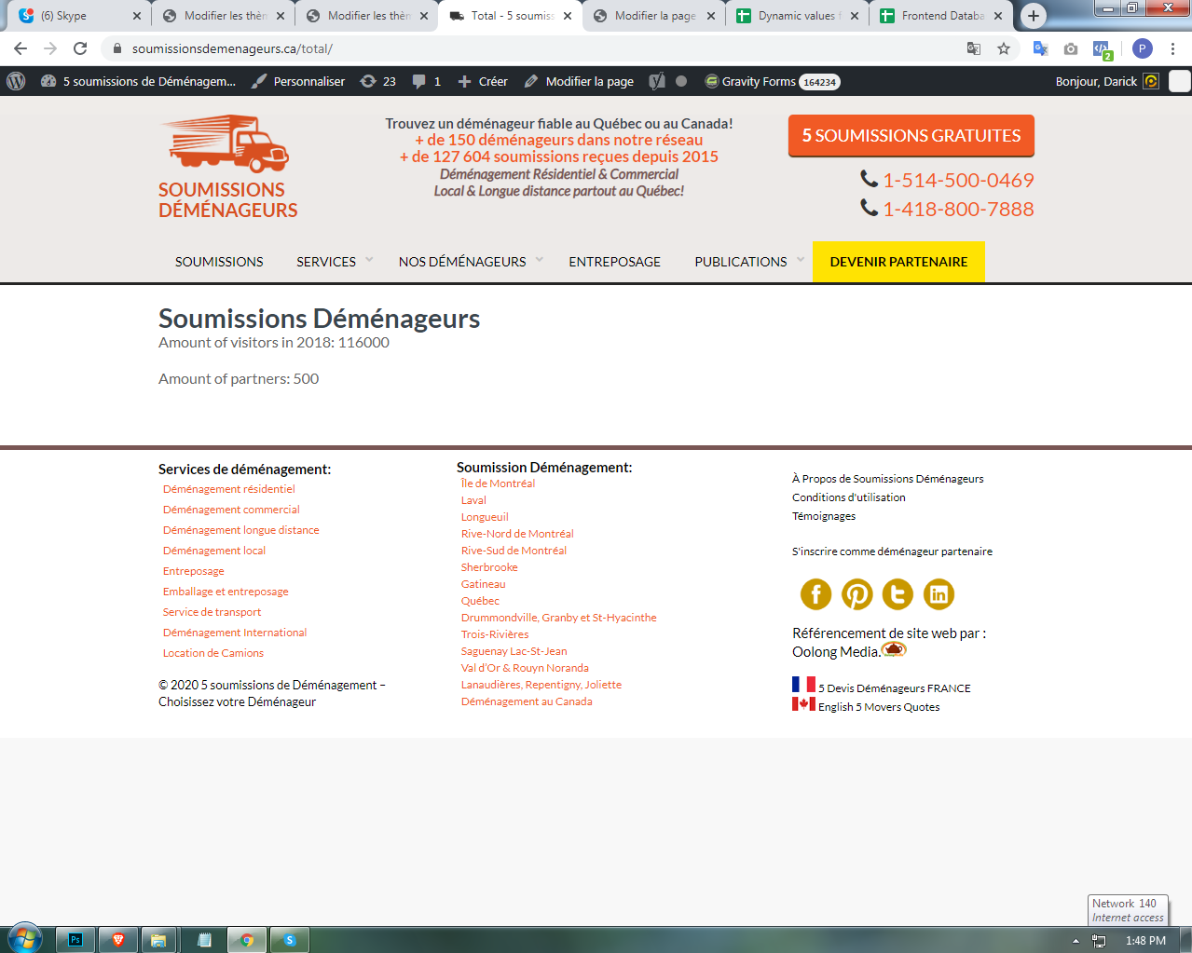Click the Pinterest social icon in footer

point(856,593)
